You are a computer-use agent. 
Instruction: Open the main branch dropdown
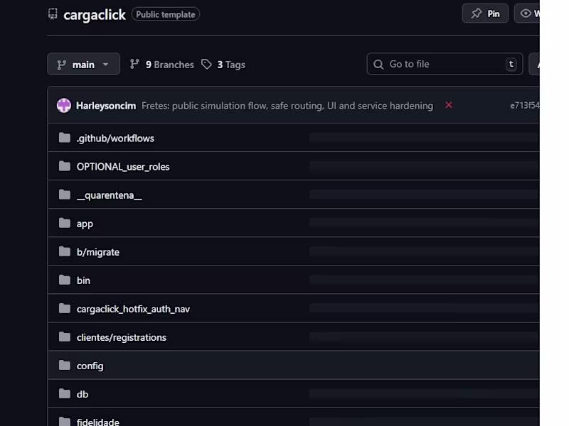tap(83, 64)
